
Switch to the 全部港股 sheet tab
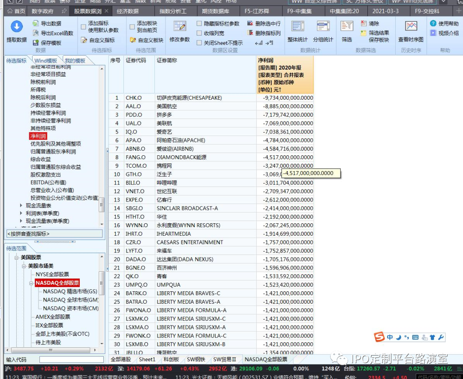pyautogui.click(x=121, y=359)
